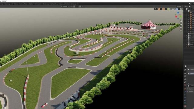Toggle the camera view button
The image size is (194, 109).
[181, 28]
